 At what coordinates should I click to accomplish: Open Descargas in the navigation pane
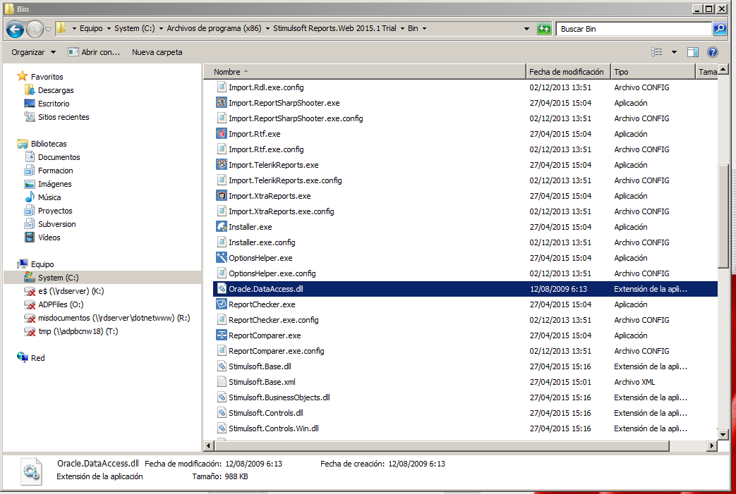tap(55, 90)
